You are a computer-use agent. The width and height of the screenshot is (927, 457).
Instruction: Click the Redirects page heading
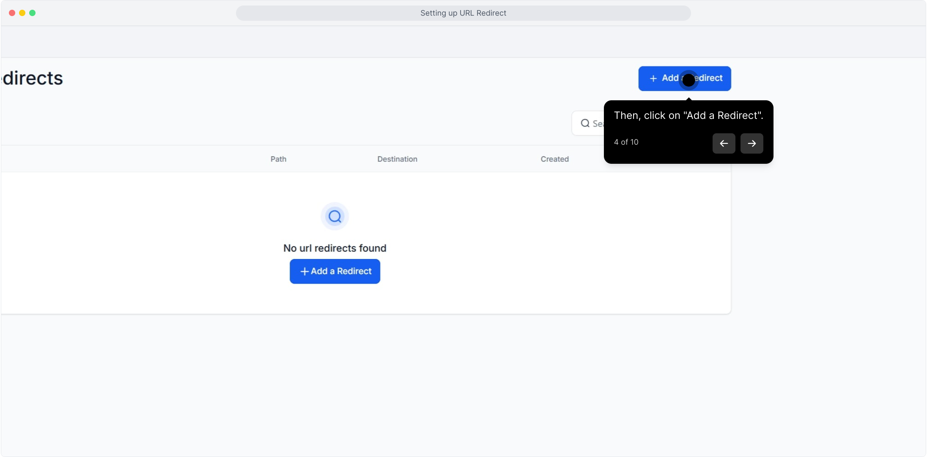(32, 78)
